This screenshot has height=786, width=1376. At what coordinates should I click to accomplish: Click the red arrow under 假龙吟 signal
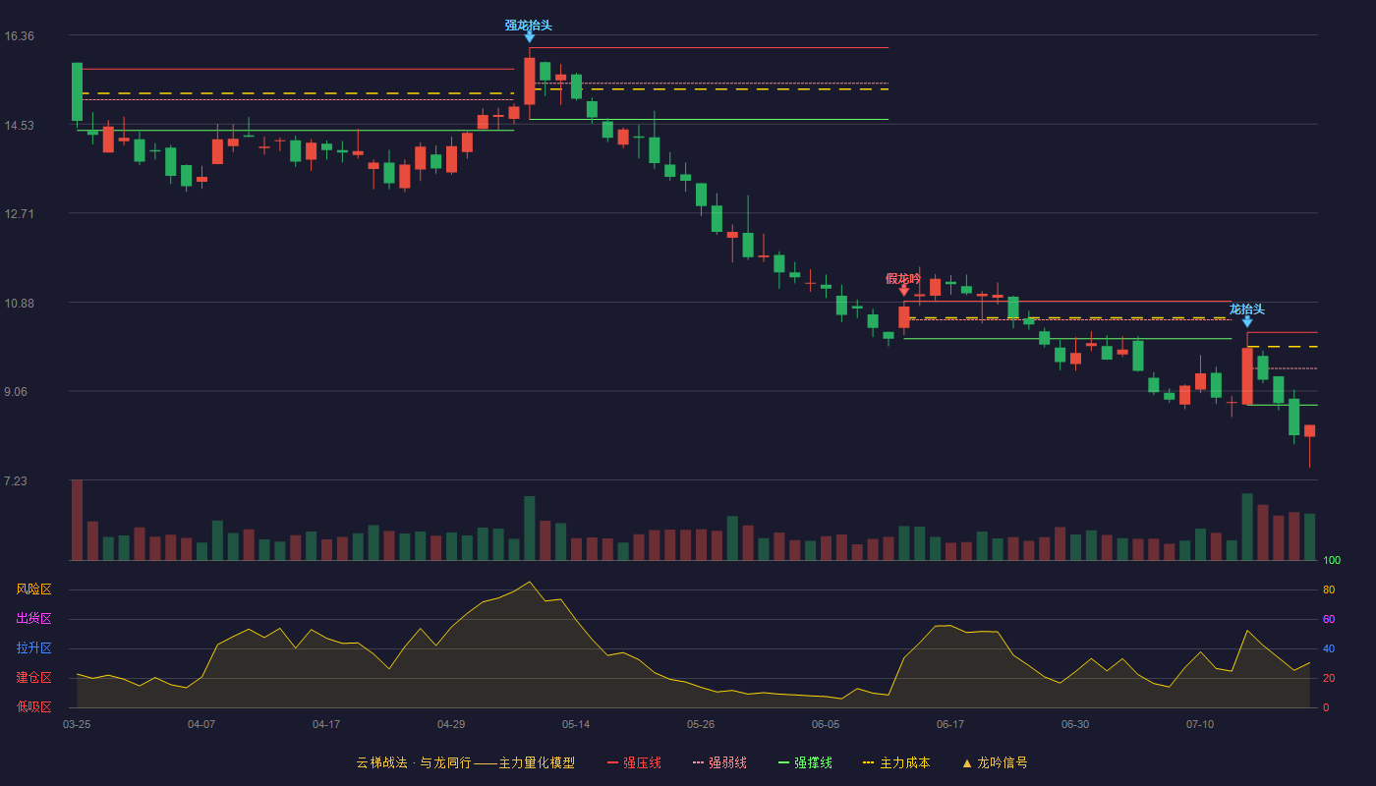click(904, 291)
